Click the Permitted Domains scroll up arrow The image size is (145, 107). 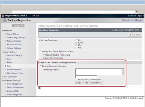(123, 70)
